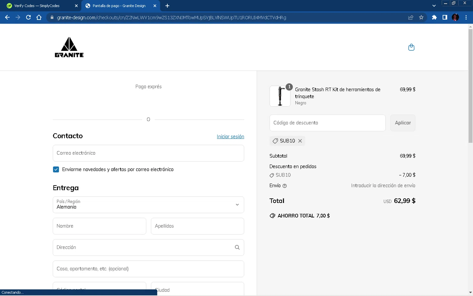Open the Chrome profile avatar
Viewport: 473px width, 296px height.
tap(455, 17)
